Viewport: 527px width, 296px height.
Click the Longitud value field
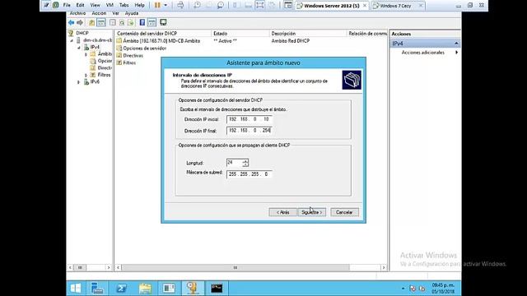pyautogui.click(x=234, y=163)
